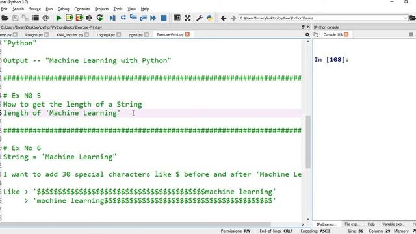Open the Run menu

49,9
